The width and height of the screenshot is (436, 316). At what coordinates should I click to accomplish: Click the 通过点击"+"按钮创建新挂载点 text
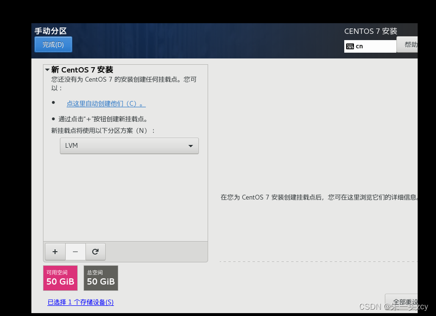point(103,119)
